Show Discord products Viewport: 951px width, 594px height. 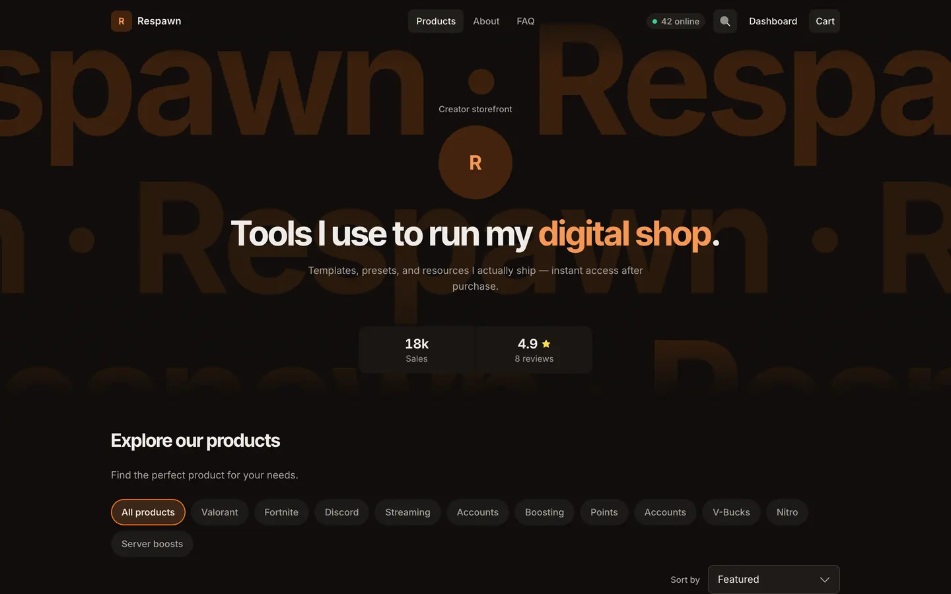click(x=342, y=512)
